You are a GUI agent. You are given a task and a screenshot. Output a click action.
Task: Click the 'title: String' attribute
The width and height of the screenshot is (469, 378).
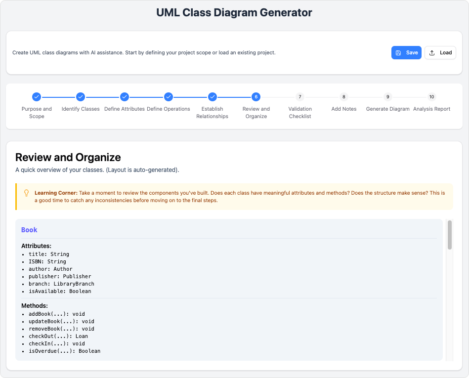click(49, 254)
